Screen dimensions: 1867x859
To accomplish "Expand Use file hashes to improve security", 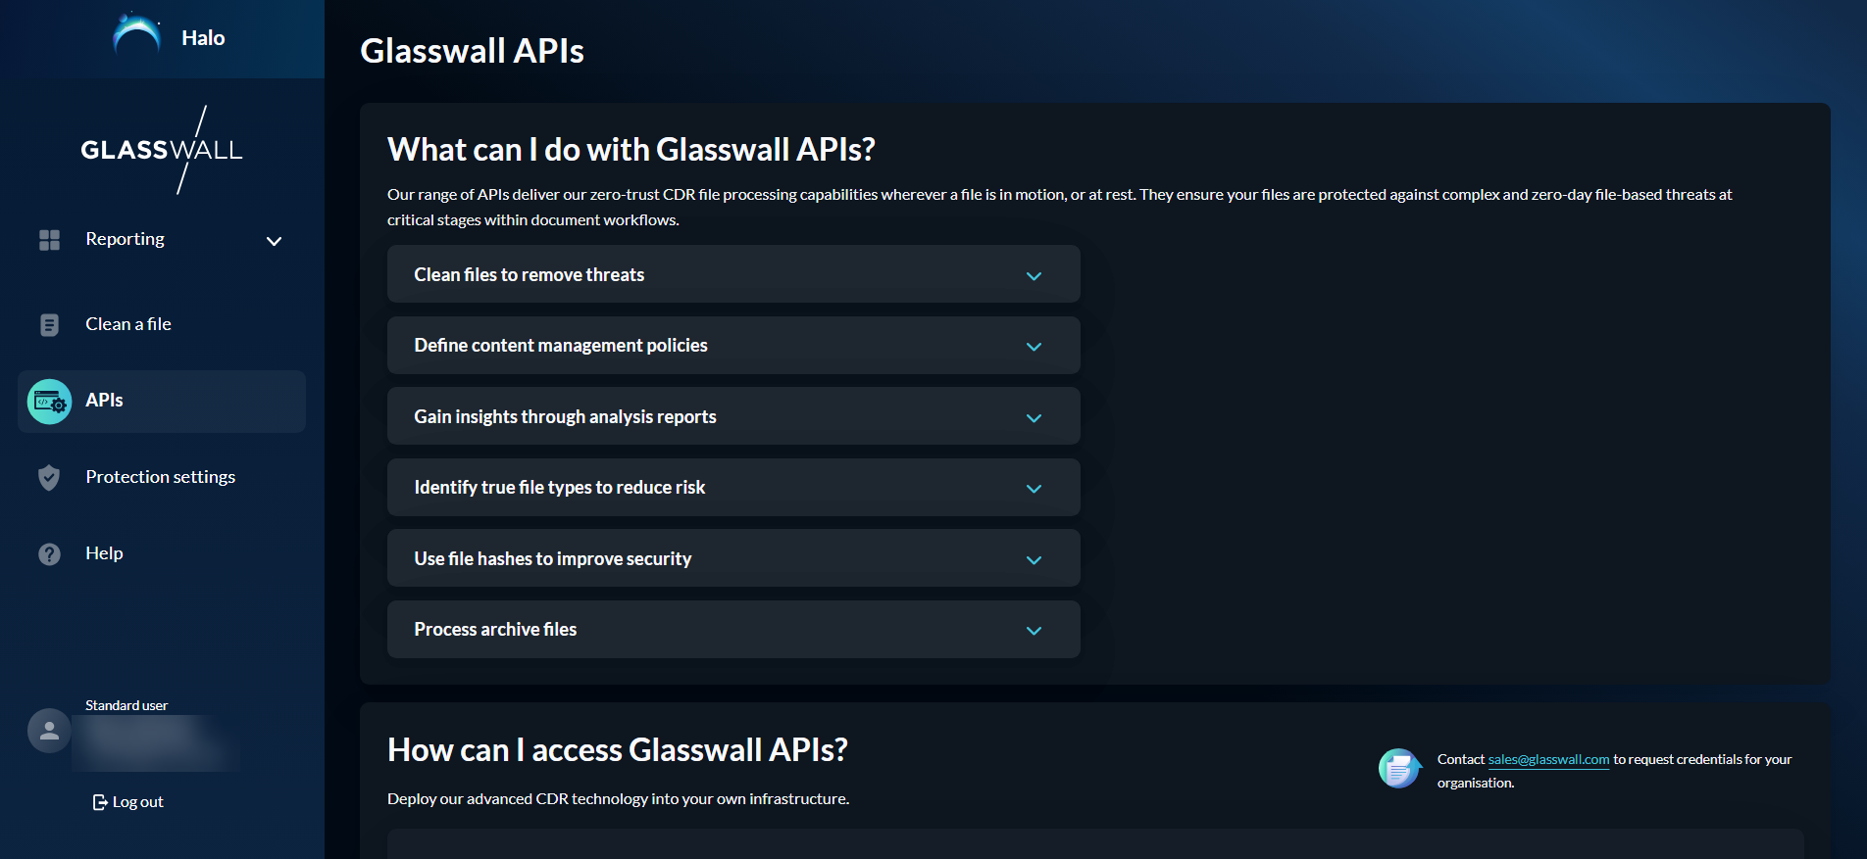I will (x=1034, y=560).
